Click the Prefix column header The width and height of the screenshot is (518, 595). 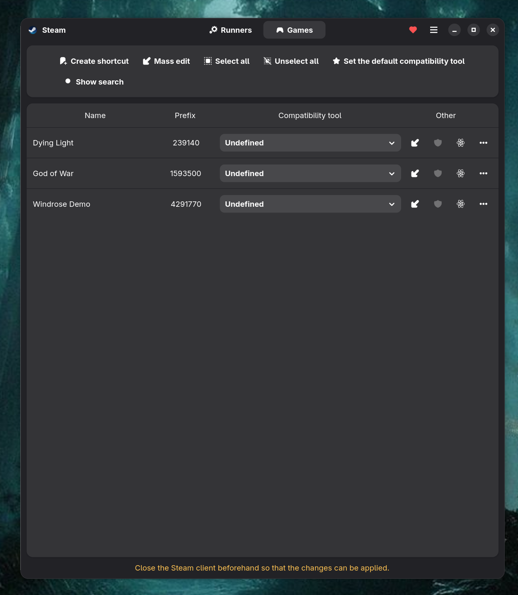(185, 116)
